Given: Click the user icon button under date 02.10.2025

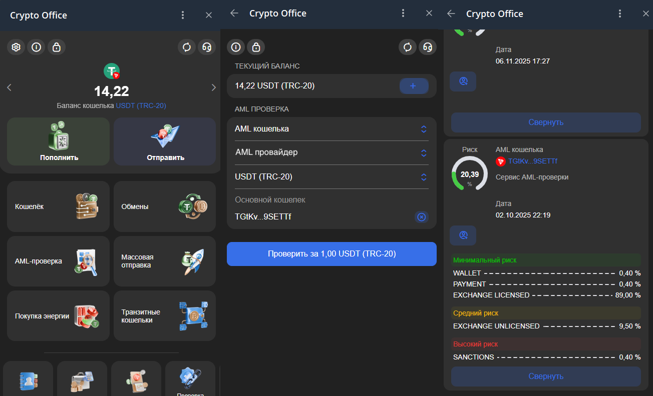Looking at the screenshot, I should click(x=463, y=235).
